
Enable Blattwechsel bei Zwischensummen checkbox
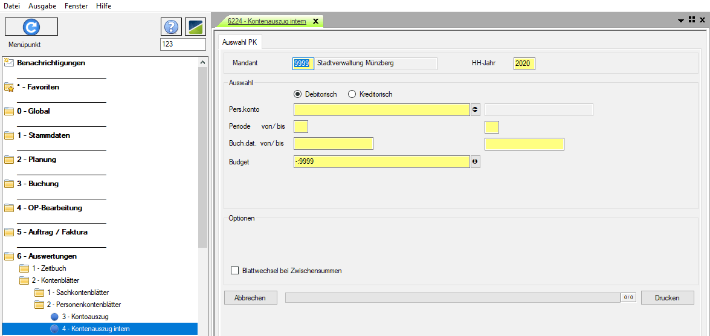[x=235, y=271]
